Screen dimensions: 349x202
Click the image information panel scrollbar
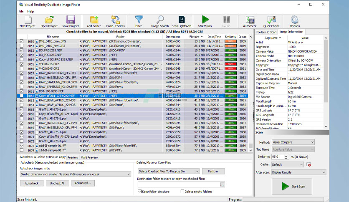326,71
